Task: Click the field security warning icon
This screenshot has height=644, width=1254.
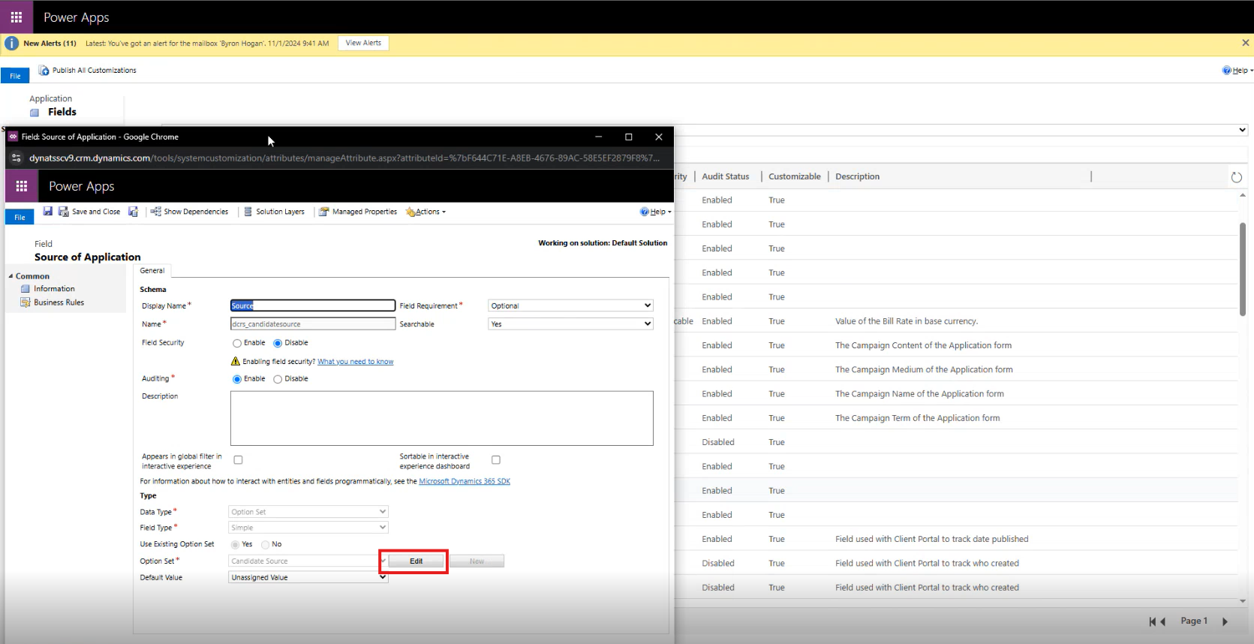Action: point(236,362)
